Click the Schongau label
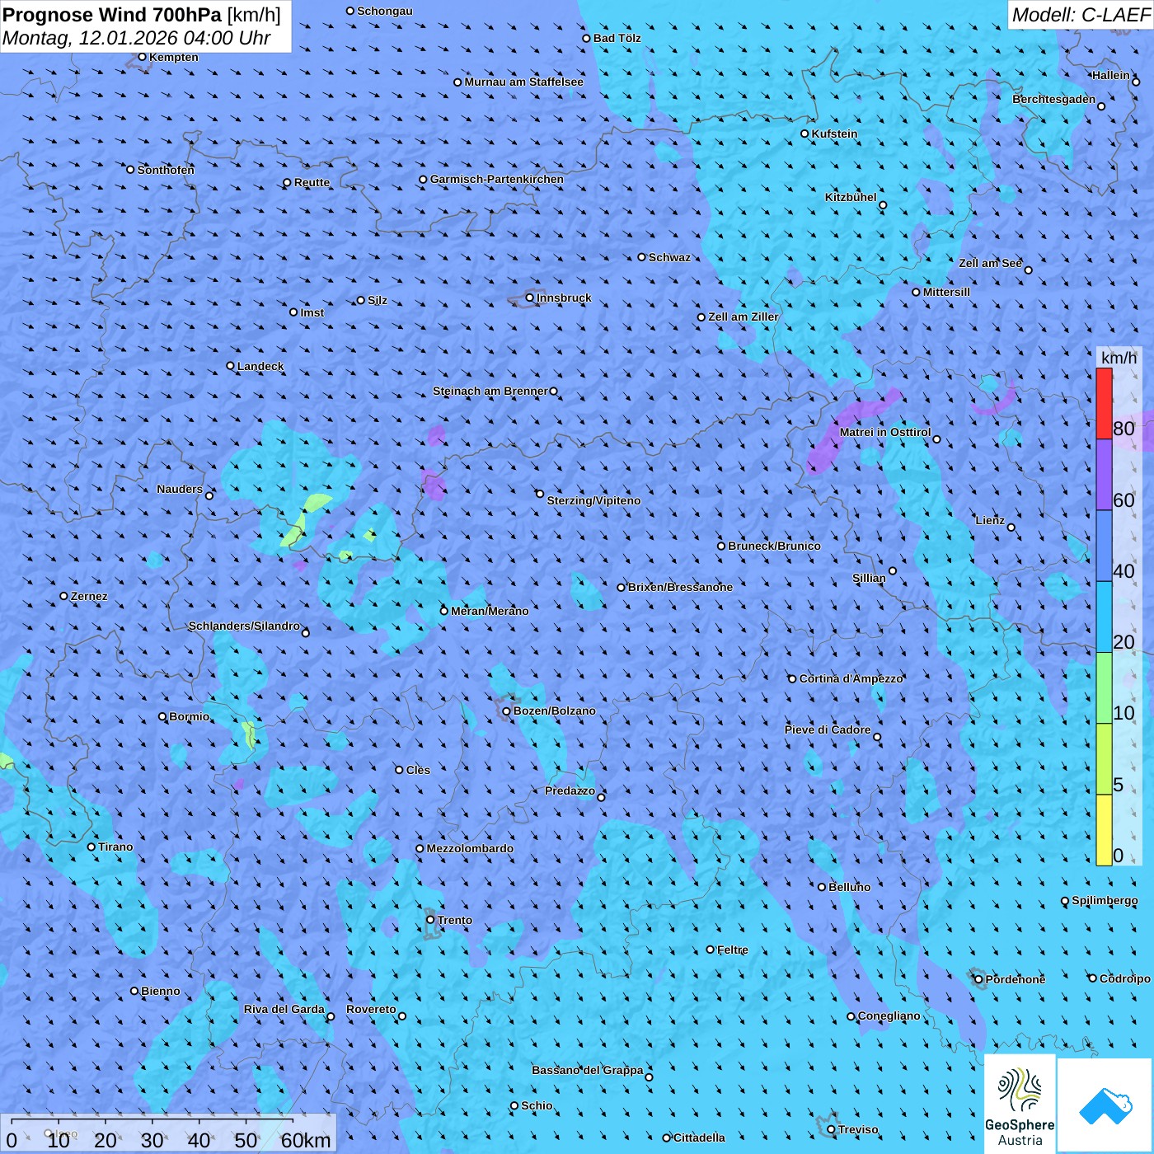1154x1154 pixels. point(384,11)
